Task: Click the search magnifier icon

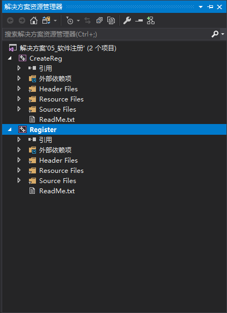Action: pyautogui.click(x=215, y=34)
